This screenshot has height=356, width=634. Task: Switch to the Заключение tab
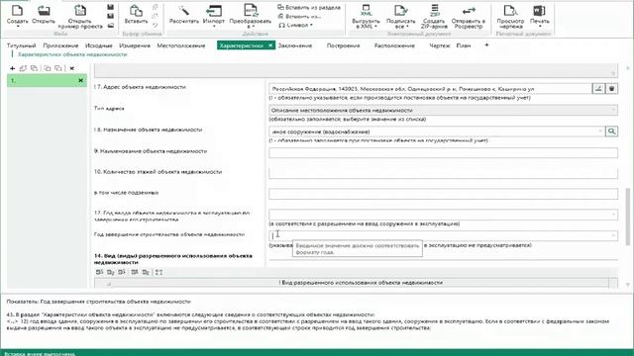[295, 45]
